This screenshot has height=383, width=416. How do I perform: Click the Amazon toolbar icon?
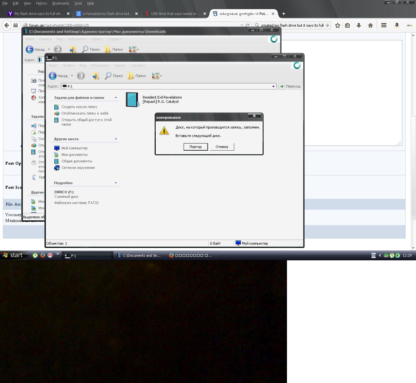point(397,25)
